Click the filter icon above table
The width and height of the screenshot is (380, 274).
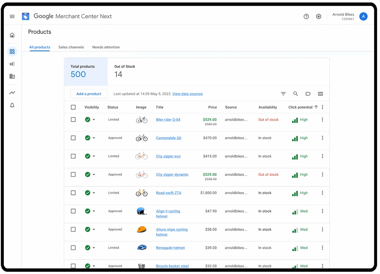tap(283, 94)
